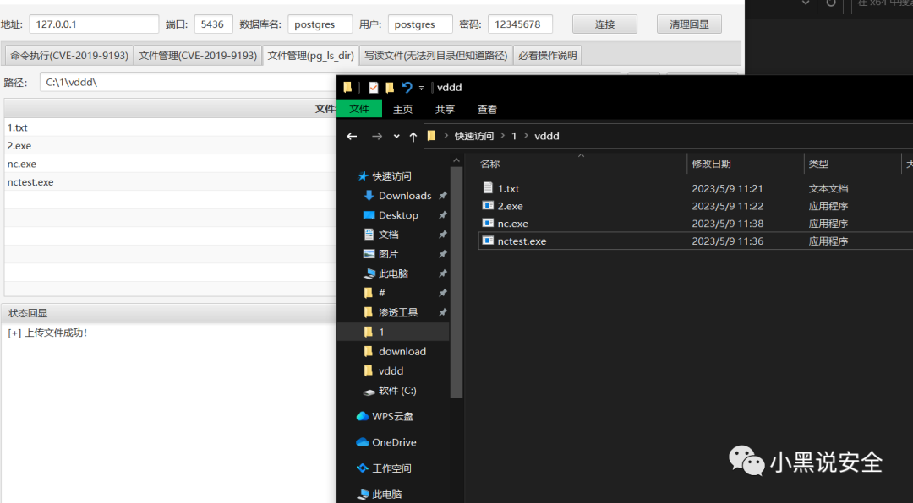The width and height of the screenshot is (913, 503).
Task: Open 工作空间 in the navigation pane
Action: [x=391, y=468]
